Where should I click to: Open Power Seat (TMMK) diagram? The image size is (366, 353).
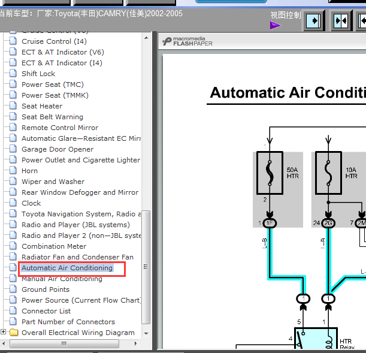pyautogui.click(x=55, y=95)
